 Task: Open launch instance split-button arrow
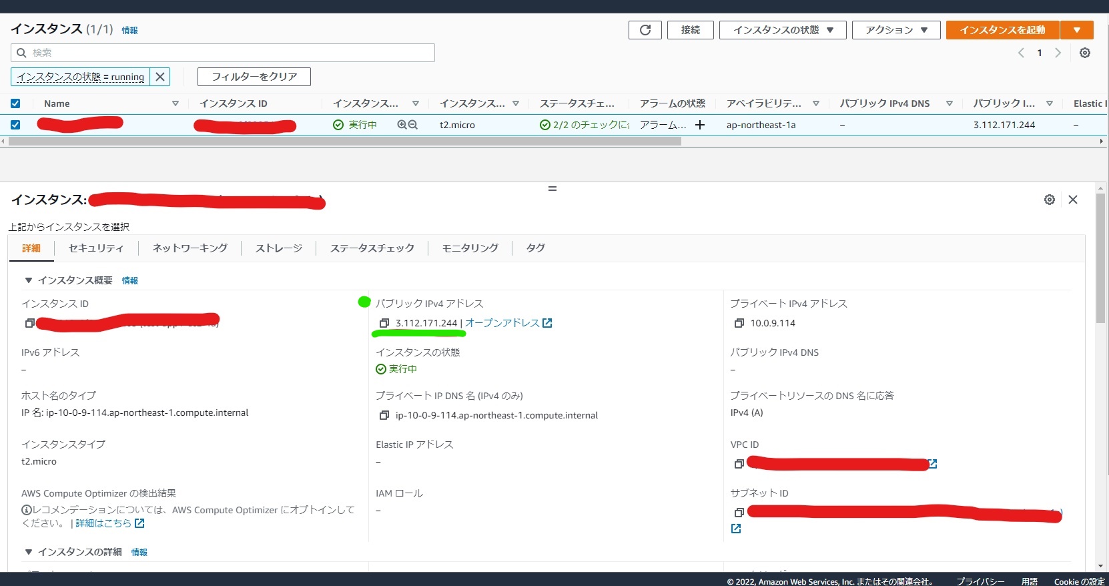point(1077,30)
